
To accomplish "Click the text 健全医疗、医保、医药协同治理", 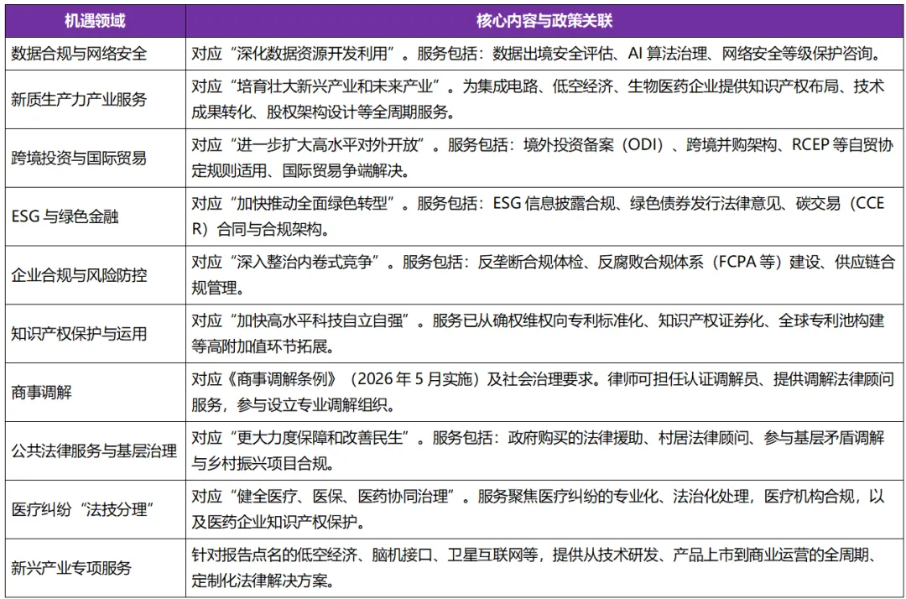I will click(x=342, y=496).
